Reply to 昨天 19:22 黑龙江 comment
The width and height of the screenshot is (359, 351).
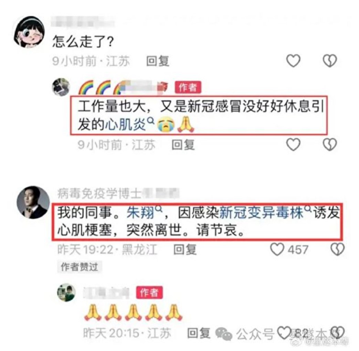pyautogui.click(x=185, y=249)
